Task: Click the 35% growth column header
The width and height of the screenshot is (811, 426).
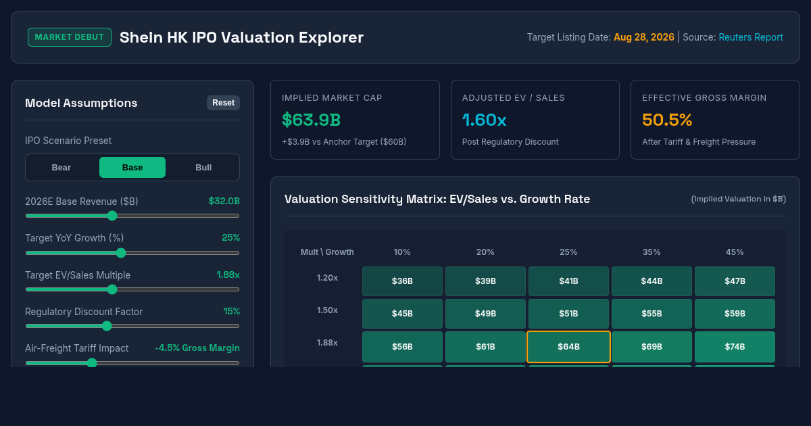Action: [652, 252]
